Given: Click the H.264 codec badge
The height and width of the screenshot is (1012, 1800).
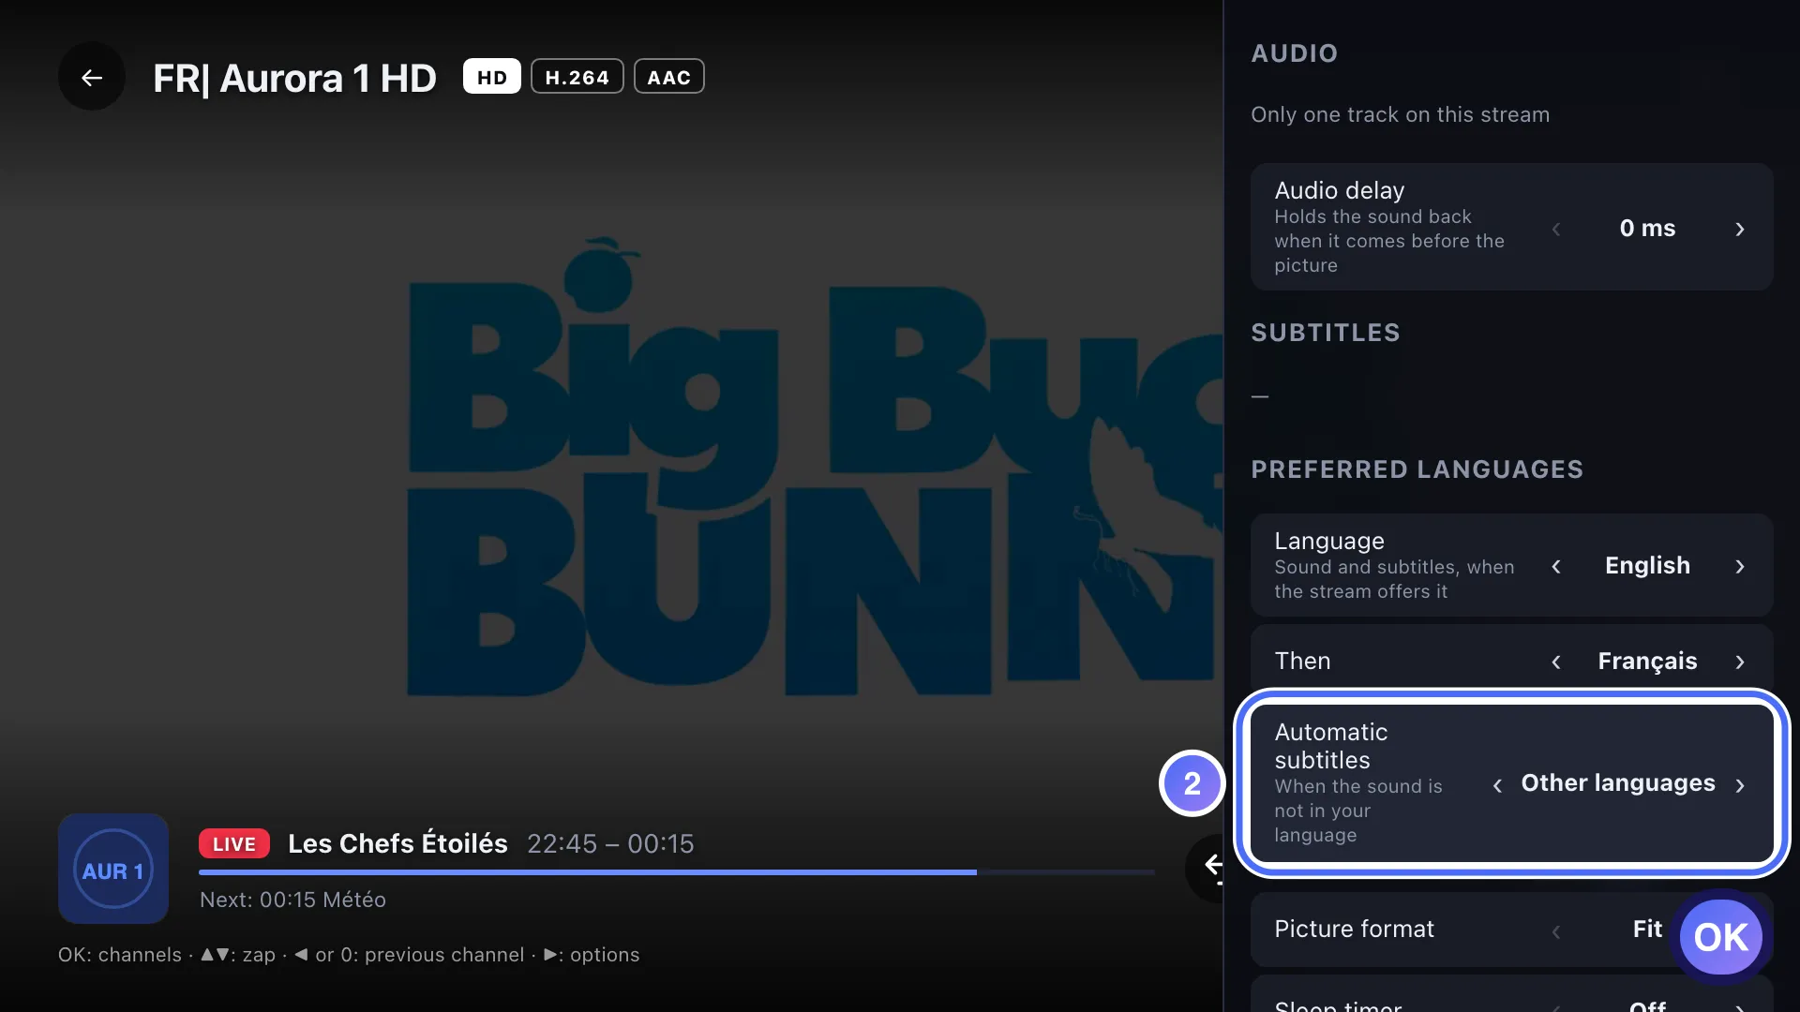Looking at the screenshot, I should point(577,77).
